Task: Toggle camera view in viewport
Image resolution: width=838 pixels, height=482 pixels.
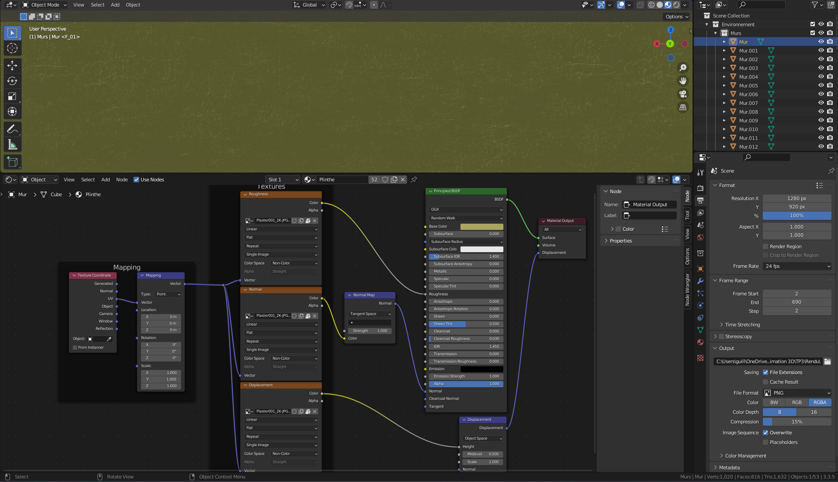Action: 682,94
